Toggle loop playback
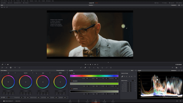 click(x=98, y=65)
